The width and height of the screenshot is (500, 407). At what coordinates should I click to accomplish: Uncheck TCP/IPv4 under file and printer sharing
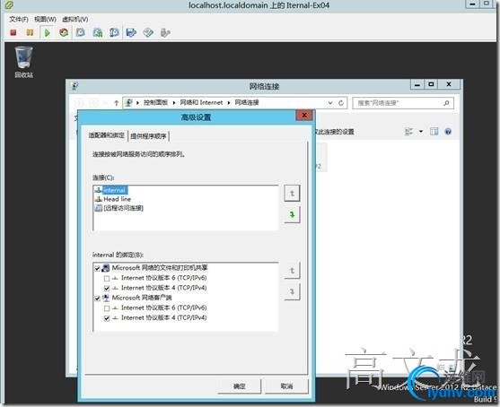click(107, 288)
